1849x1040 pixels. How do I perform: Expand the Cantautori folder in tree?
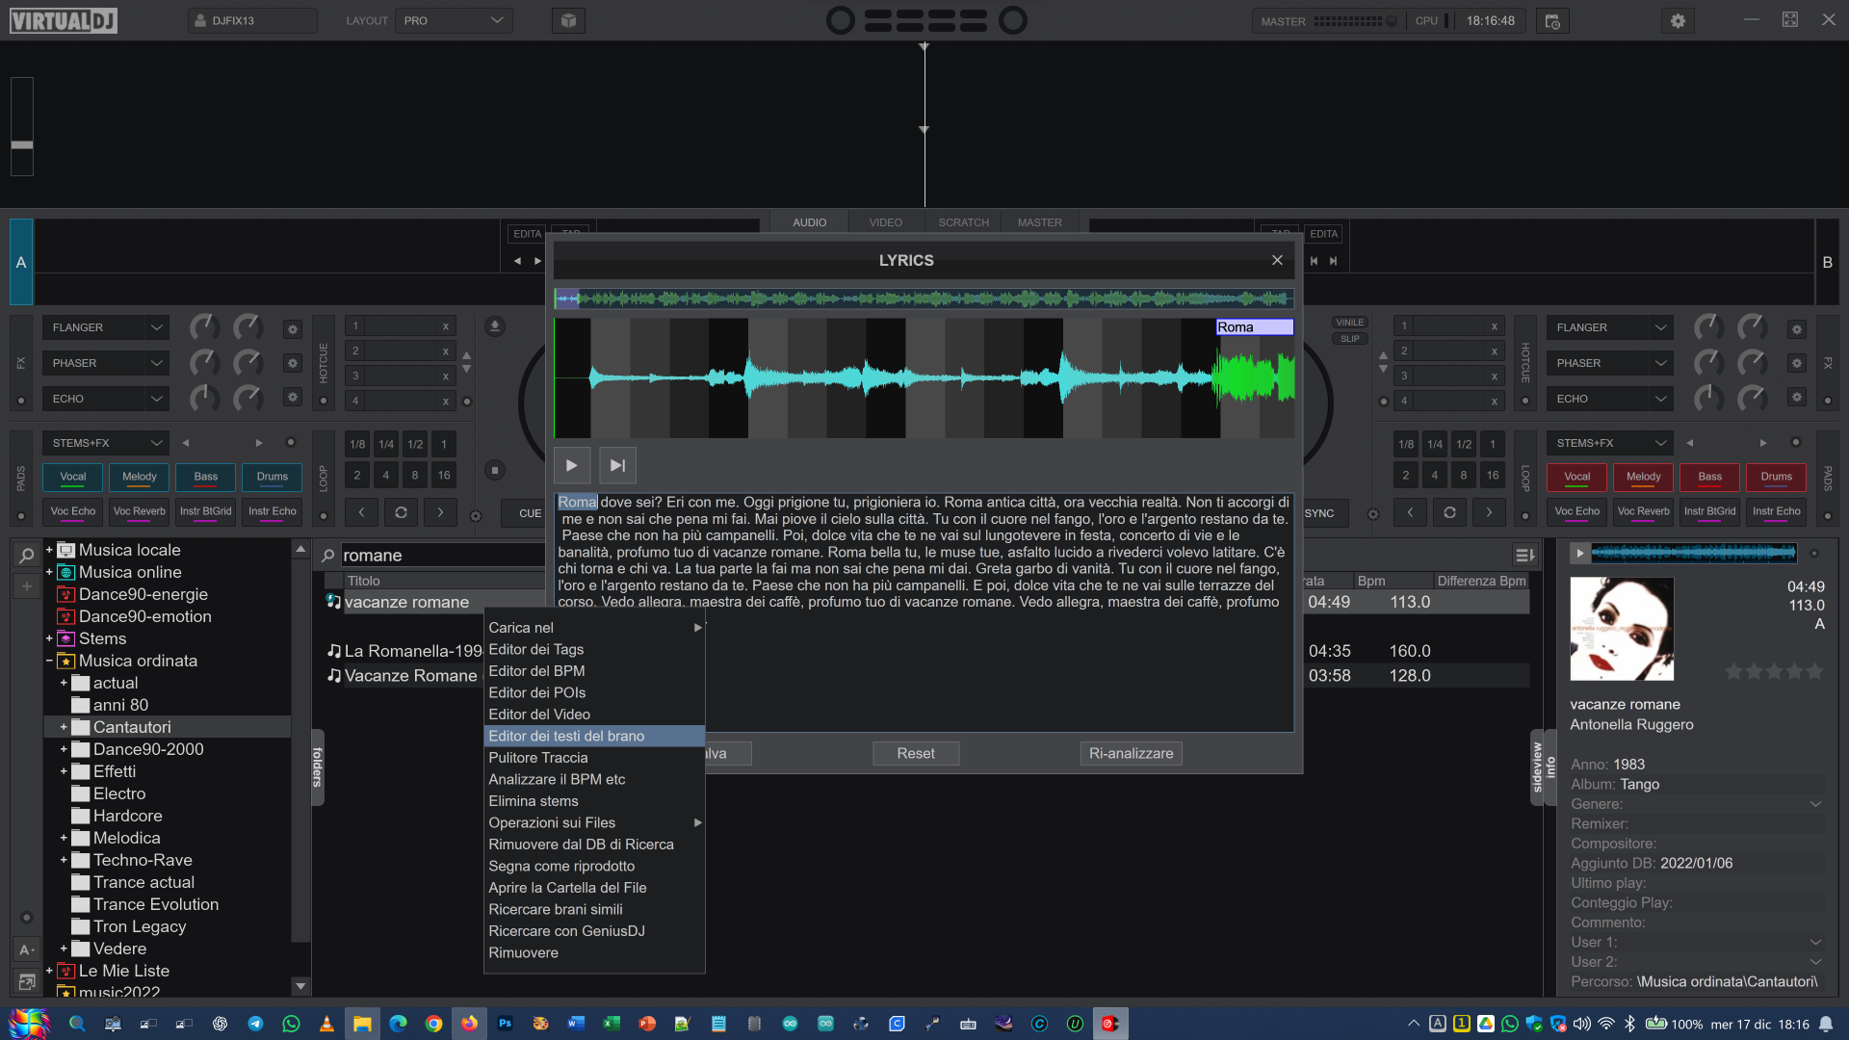[x=64, y=728]
